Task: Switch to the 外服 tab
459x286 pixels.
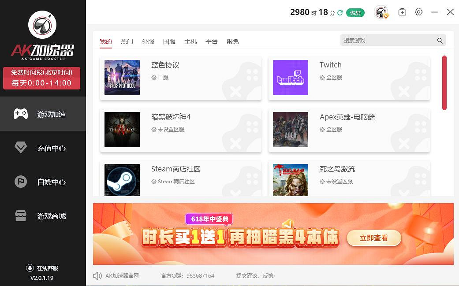Action: tap(148, 41)
